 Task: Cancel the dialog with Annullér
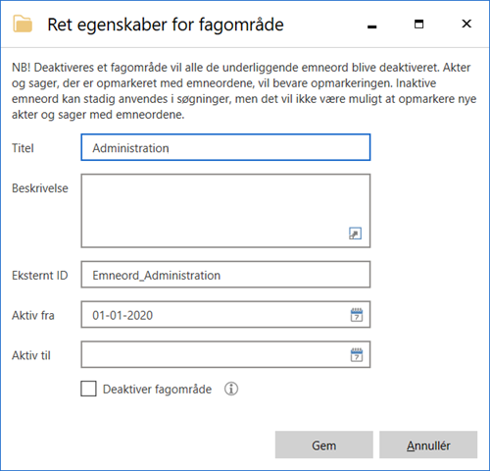(x=428, y=445)
